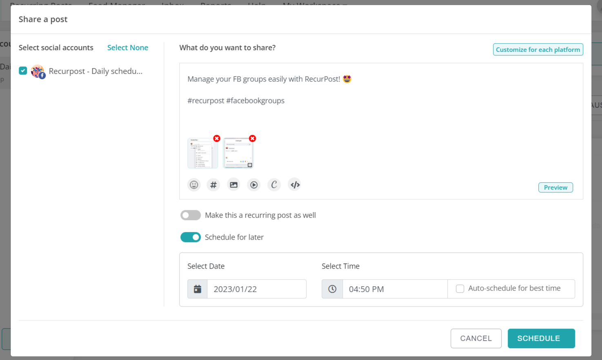Viewport: 602px width, 360px height.
Task: Uncheck the Recurpost Daily schedule account
Action: [23, 71]
